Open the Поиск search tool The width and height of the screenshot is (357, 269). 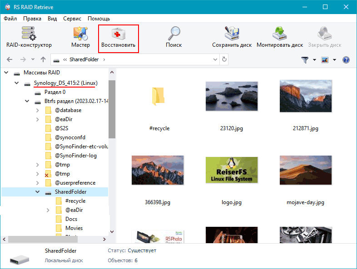[174, 37]
